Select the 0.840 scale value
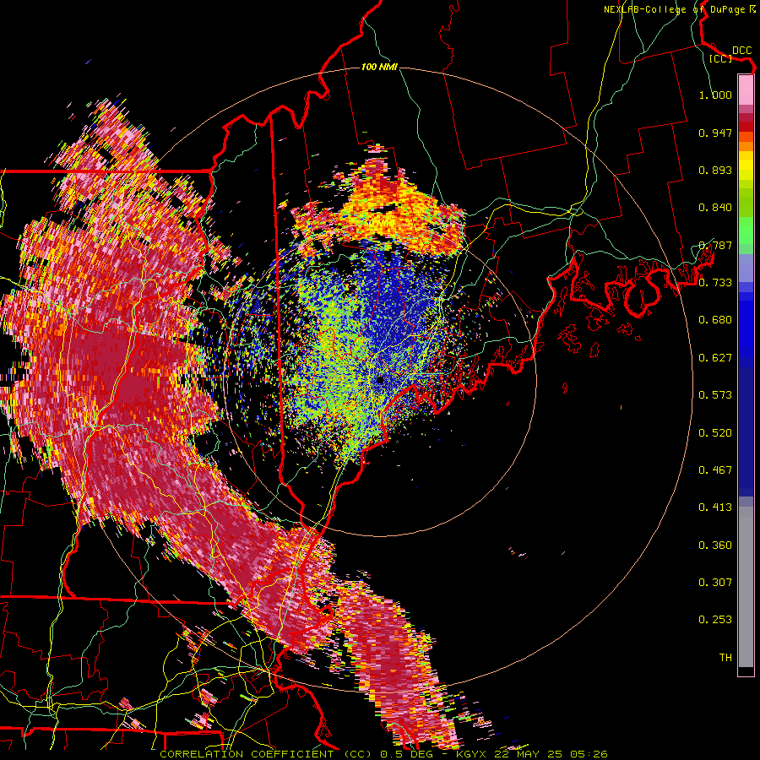The image size is (760, 760). 715,208
